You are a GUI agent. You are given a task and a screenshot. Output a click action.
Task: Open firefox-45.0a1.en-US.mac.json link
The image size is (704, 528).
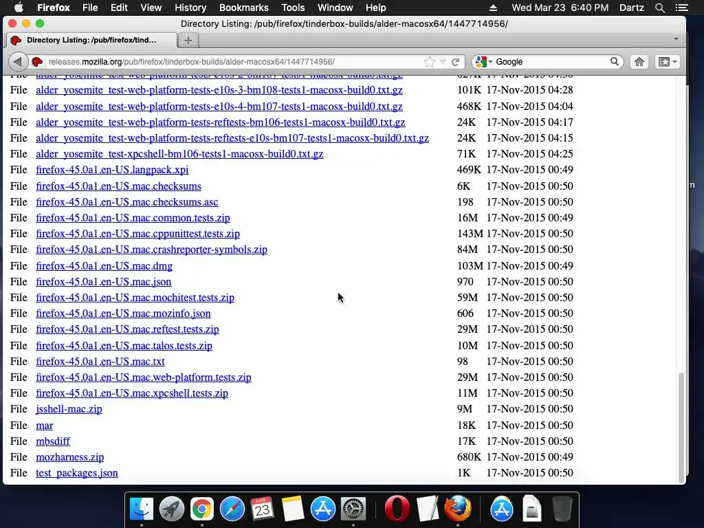tap(104, 282)
